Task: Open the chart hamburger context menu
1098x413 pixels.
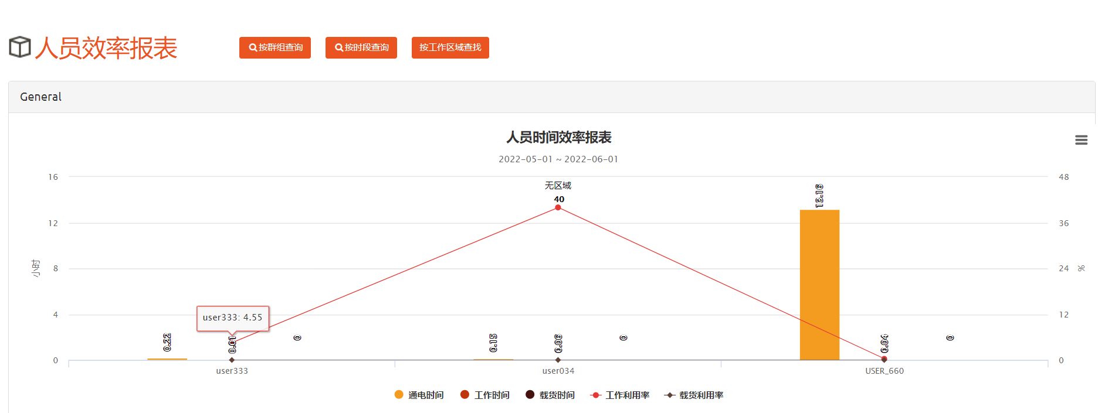Action: (x=1081, y=140)
